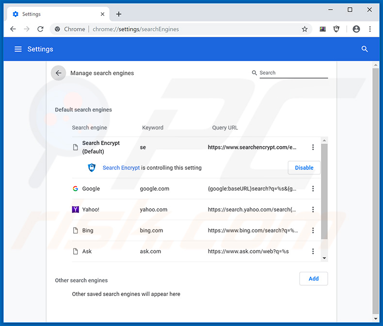Open the Search Encrypt shield extension
The width and height of the screenshot is (383, 326).
point(336,29)
